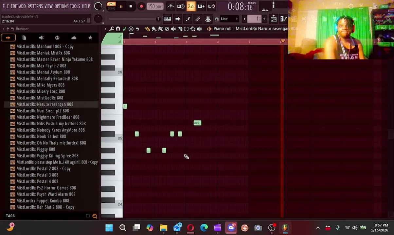394x235 pixels.
Task: Click the Playback speaker tool in piano roll
Action: pyautogui.click(x=199, y=29)
